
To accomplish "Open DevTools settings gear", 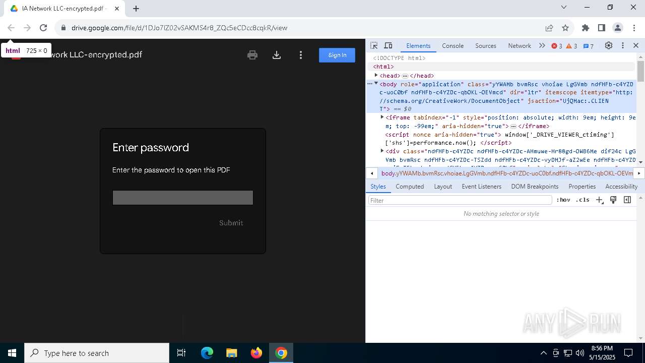I will (x=609, y=45).
